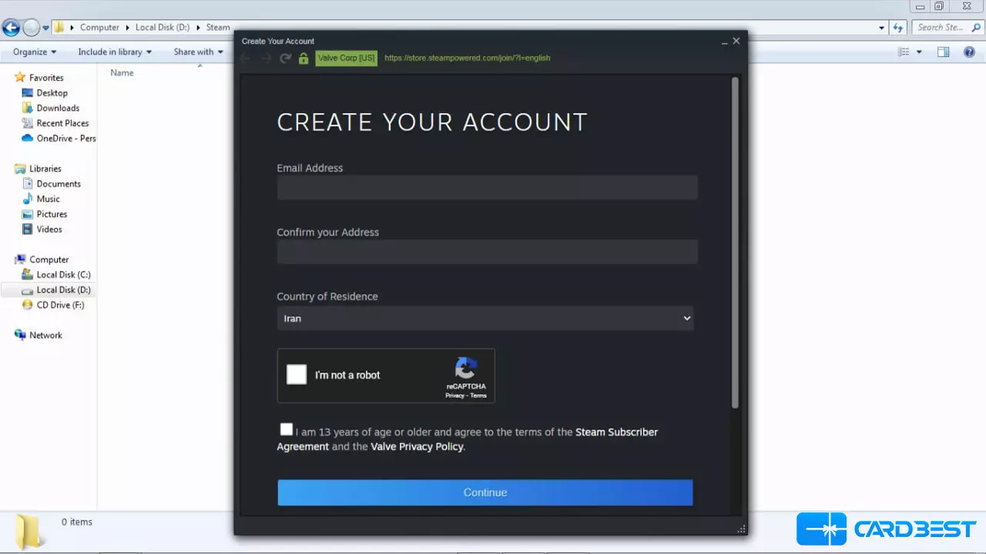Click the Valve Corp [US] certificate badge
Image resolution: width=986 pixels, height=554 pixels.
tap(346, 58)
